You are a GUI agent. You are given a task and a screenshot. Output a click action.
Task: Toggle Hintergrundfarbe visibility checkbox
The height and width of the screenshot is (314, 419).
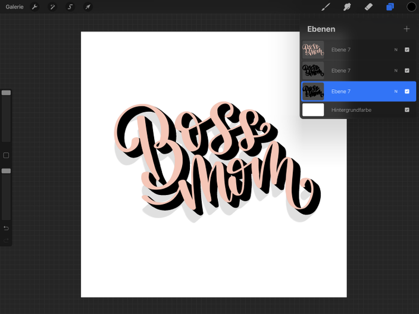(407, 110)
